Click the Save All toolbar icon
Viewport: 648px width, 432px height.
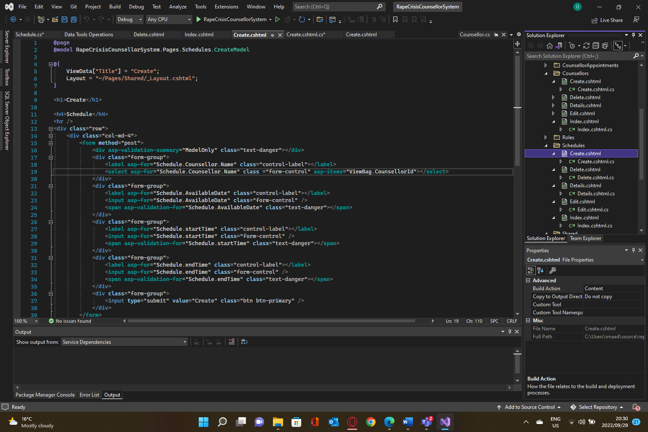(73, 19)
